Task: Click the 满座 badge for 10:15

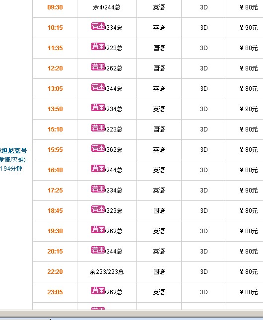Action: tap(98, 26)
